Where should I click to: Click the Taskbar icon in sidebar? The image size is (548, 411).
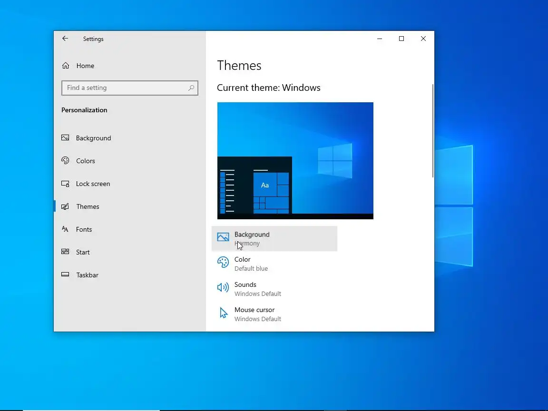point(65,274)
